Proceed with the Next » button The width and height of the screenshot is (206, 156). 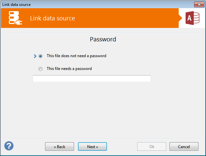point(92,146)
